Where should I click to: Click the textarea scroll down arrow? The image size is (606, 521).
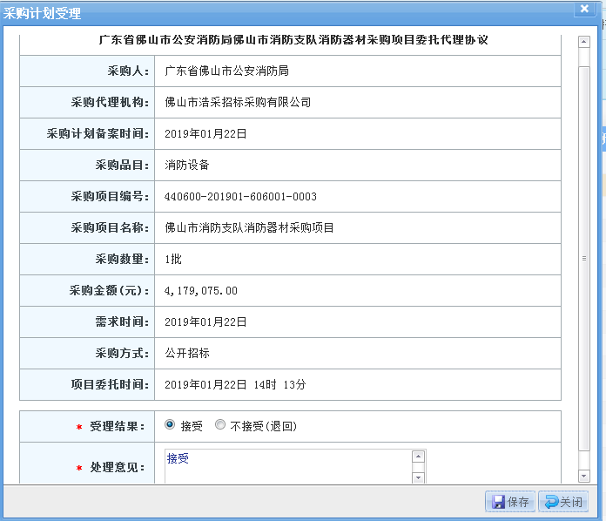418,478
